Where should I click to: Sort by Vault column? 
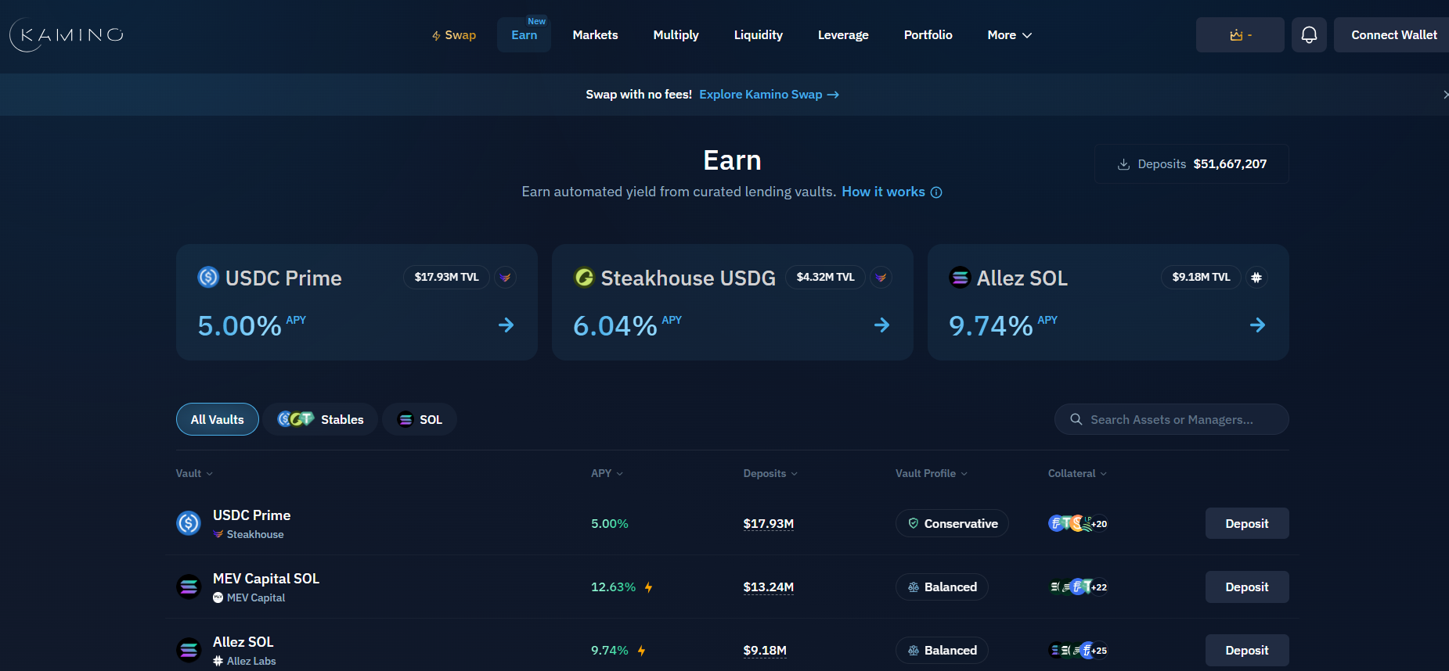(x=194, y=473)
